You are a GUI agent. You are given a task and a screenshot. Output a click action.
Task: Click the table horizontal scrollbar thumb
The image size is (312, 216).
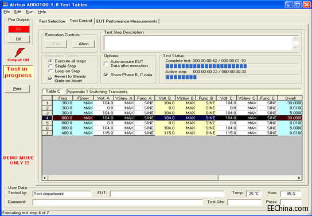coord(132,178)
